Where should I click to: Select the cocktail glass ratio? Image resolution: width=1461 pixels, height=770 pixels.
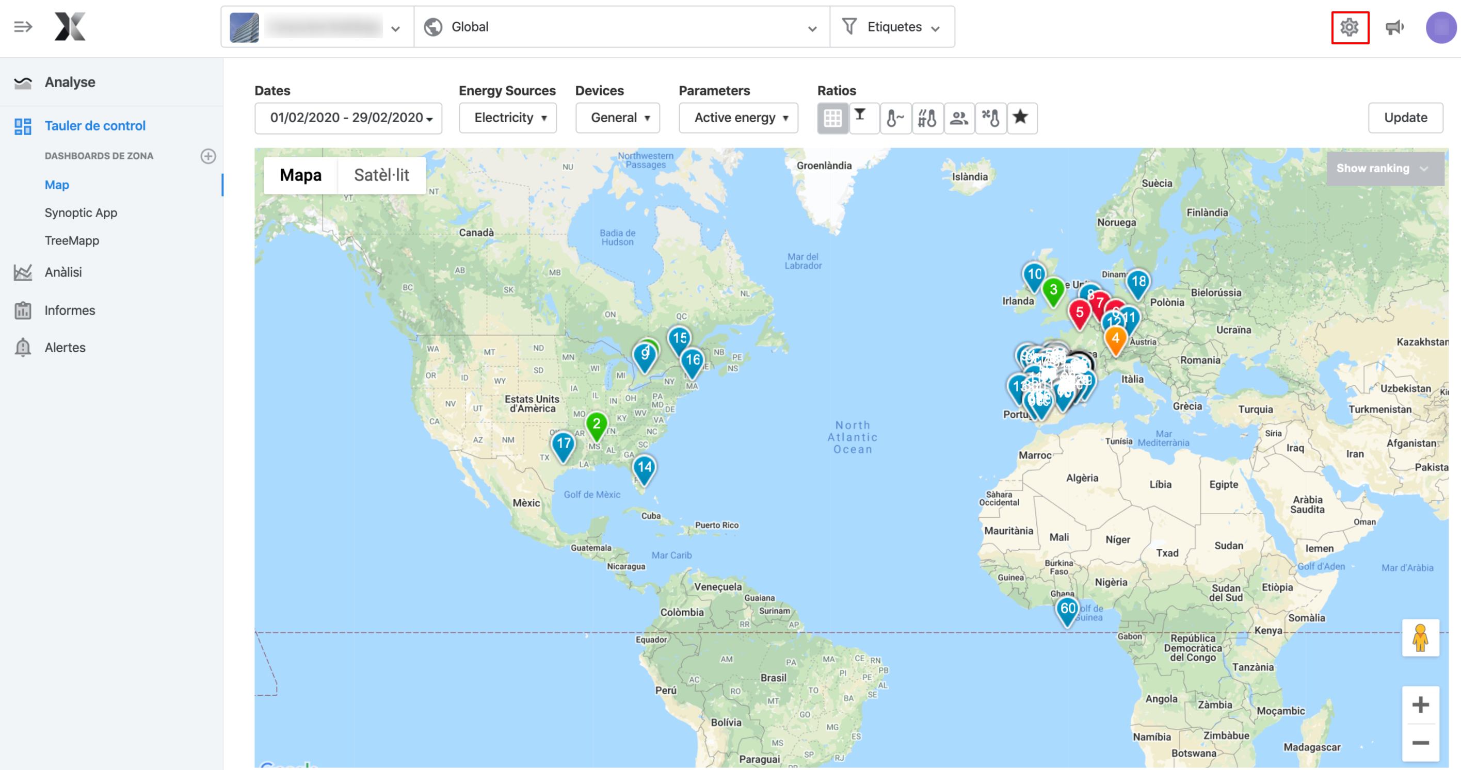tap(864, 118)
